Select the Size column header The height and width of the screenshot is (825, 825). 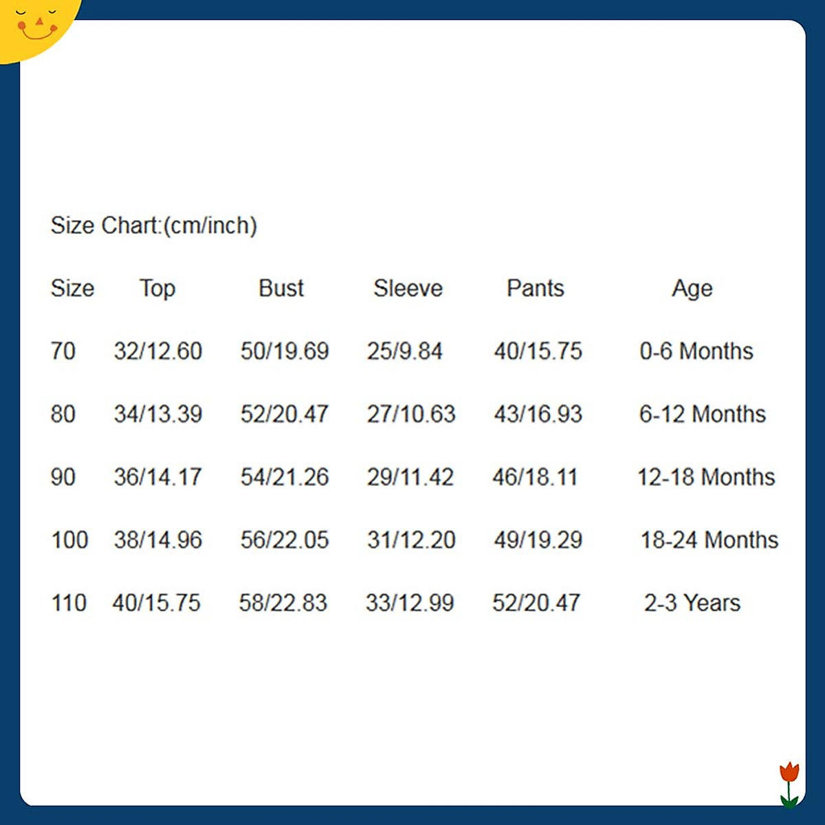pyautogui.click(x=72, y=288)
